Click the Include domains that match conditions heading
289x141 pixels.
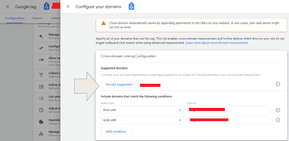(136, 96)
